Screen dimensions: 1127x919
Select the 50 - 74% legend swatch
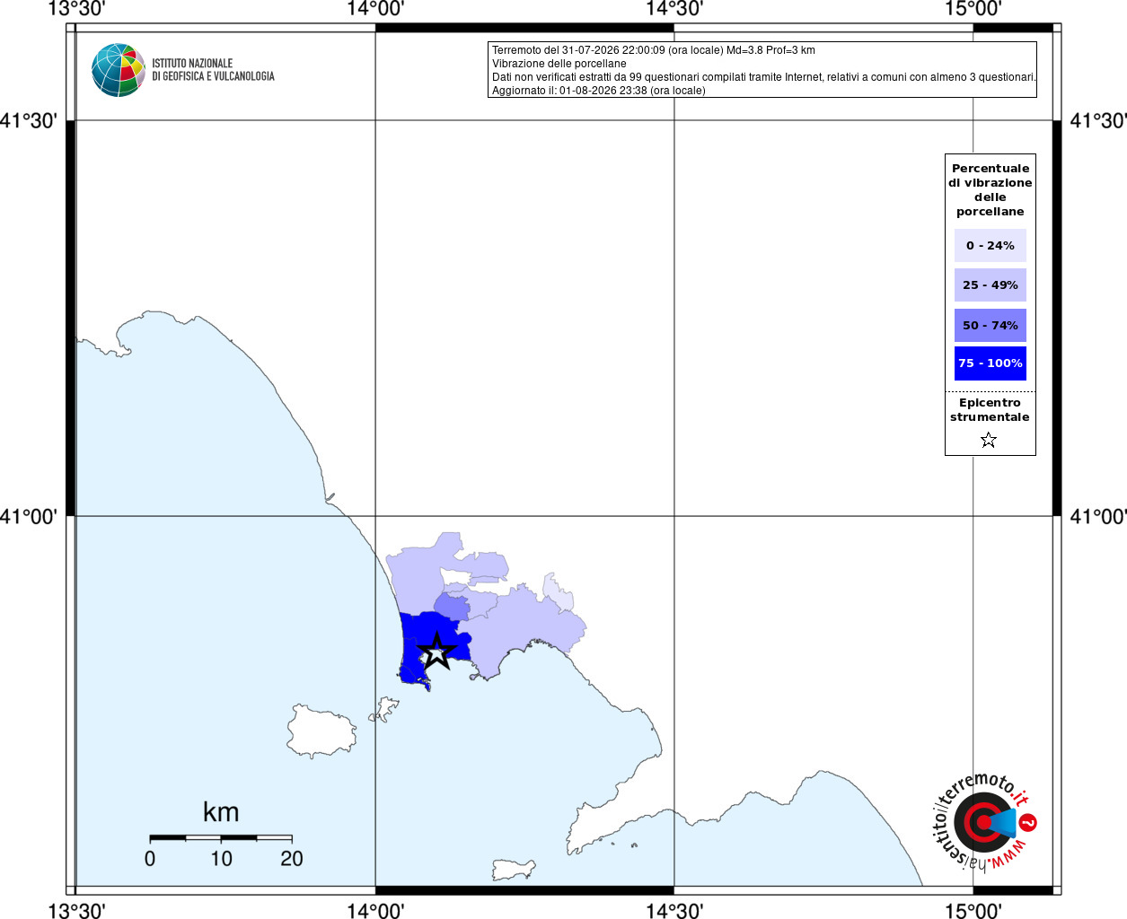pyautogui.click(x=990, y=325)
